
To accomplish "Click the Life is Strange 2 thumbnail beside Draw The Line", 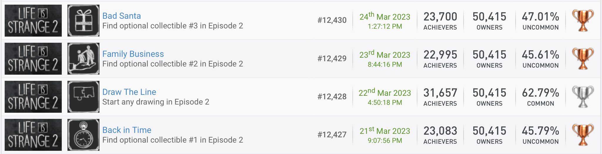I will pyautogui.click(x=33, y=97).
